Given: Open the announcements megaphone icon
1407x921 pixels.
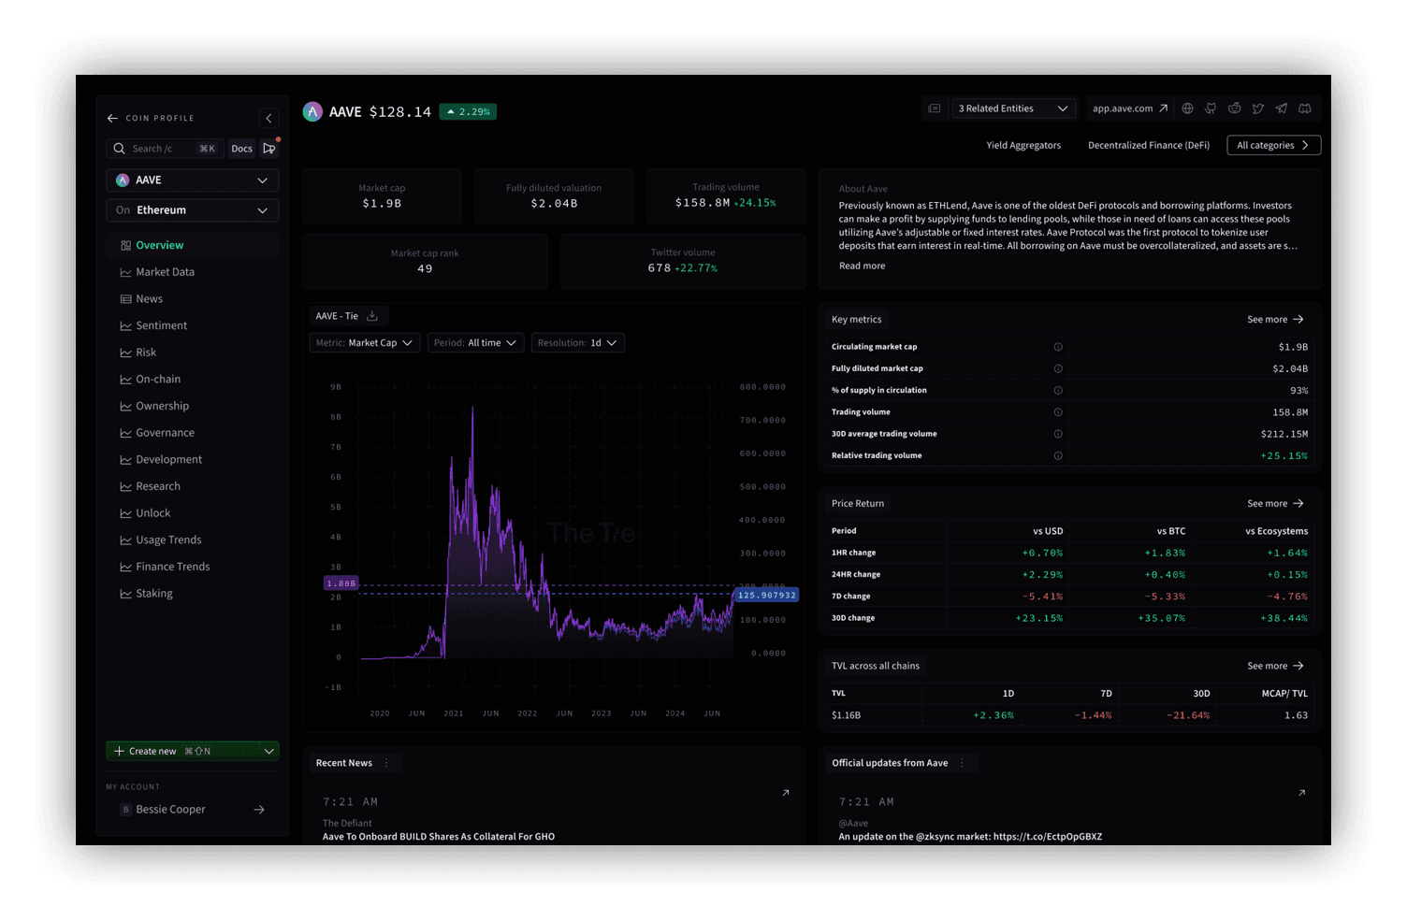Looking at the screenshot, I should (269, 148).
